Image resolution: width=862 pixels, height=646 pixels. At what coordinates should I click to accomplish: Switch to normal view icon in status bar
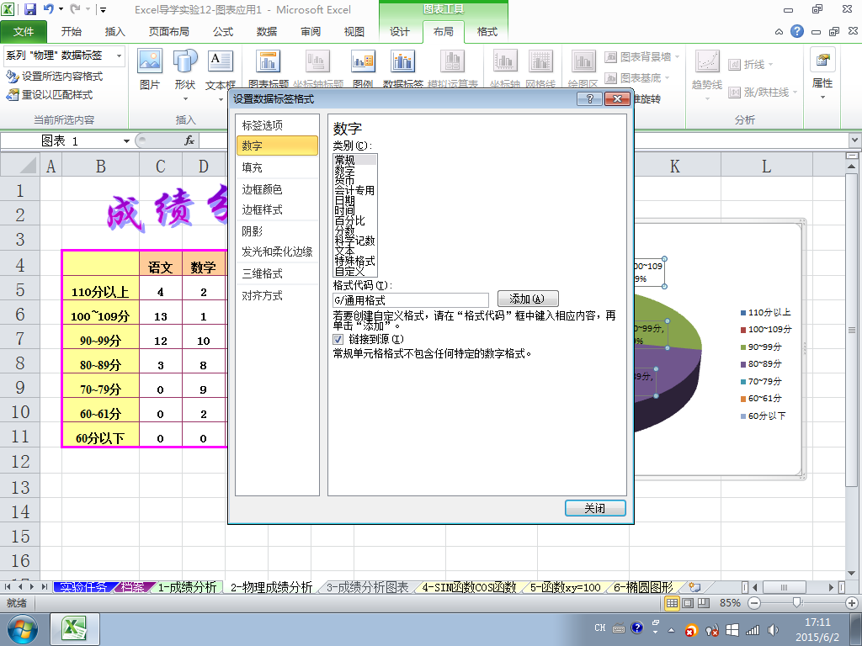[672, 603]
